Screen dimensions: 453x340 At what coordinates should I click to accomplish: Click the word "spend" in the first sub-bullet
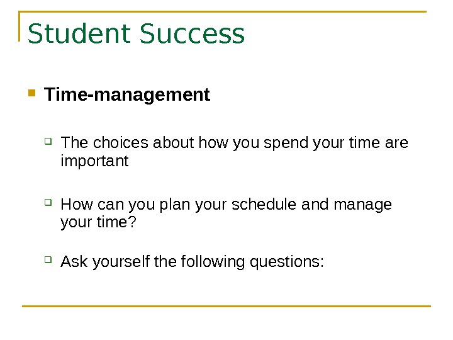point(285,144)
